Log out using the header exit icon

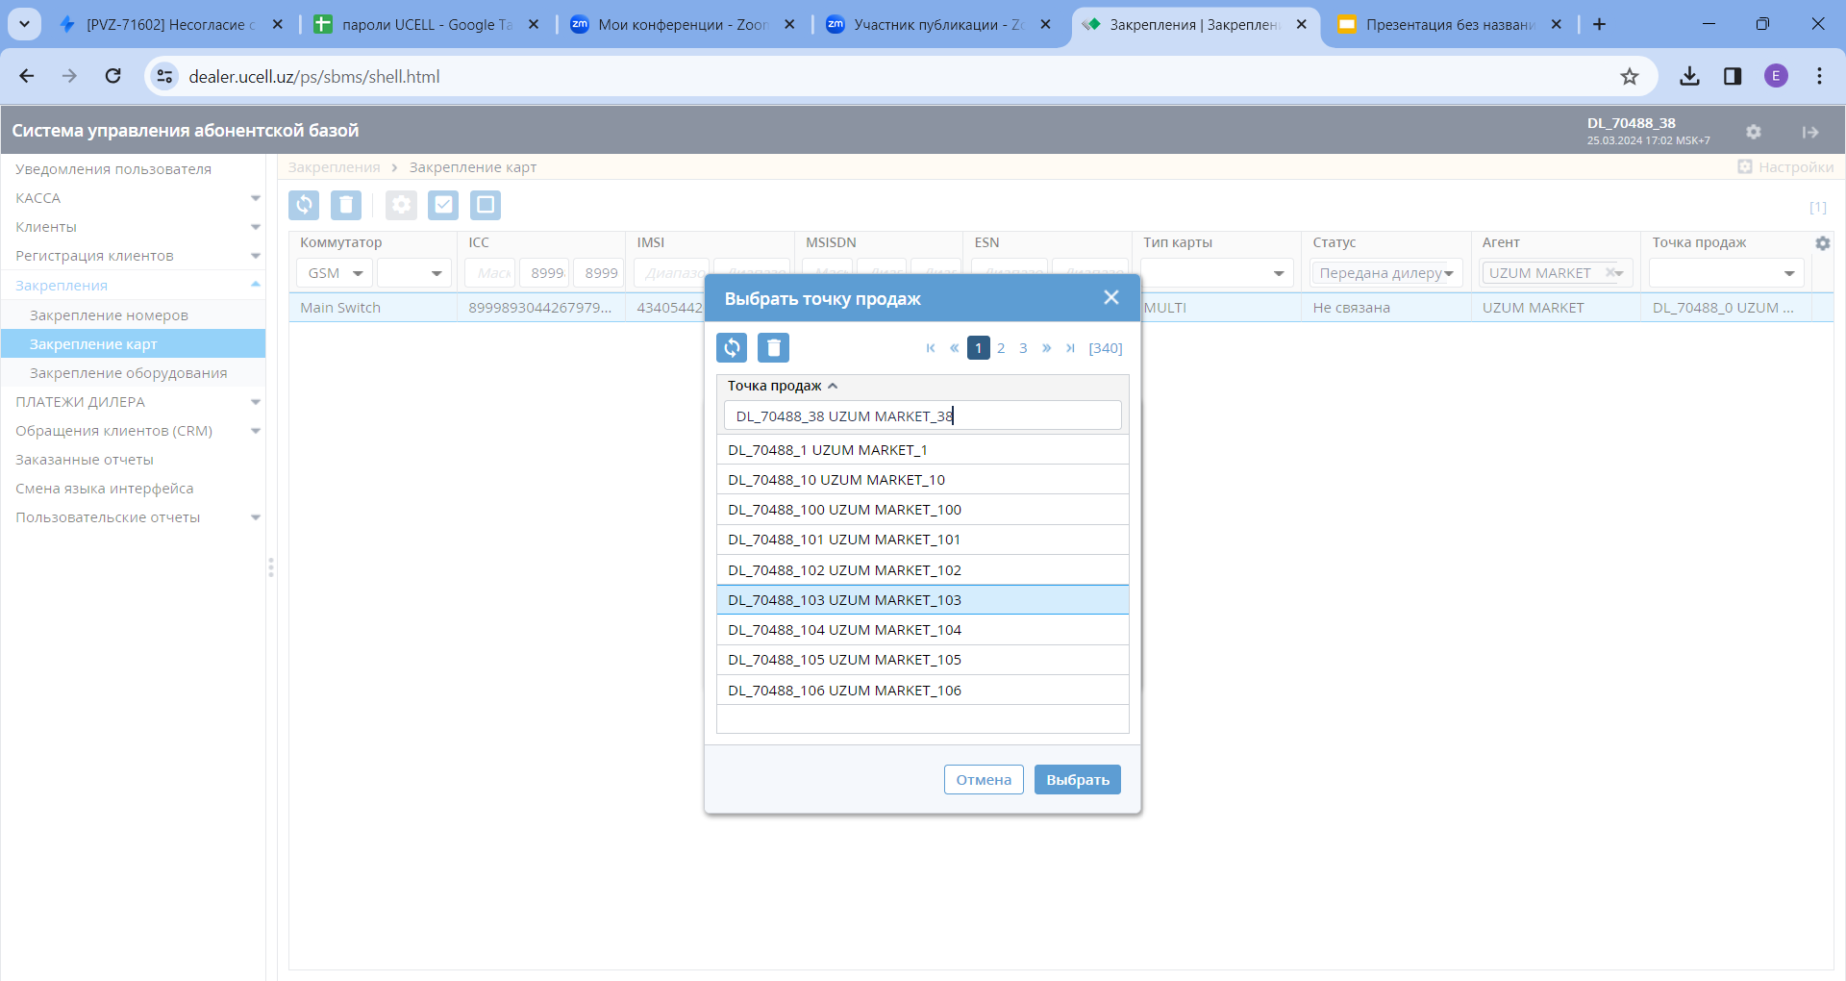pyautogui.click(x=1810, y=132)
